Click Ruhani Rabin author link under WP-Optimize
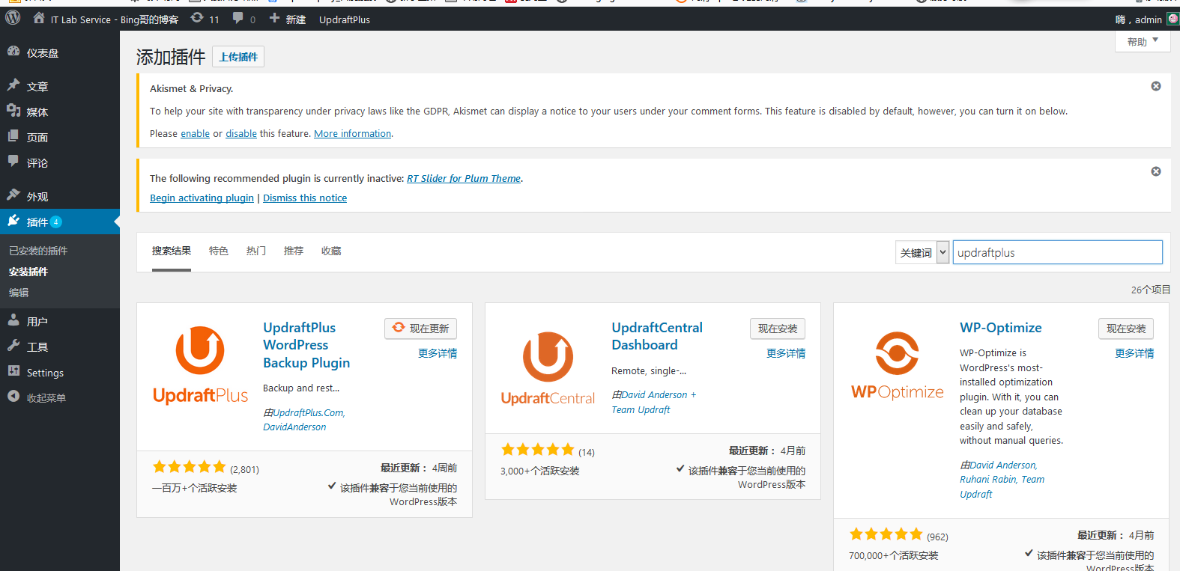The width and height of the screenshot is (1180, 571). (988, 480)
